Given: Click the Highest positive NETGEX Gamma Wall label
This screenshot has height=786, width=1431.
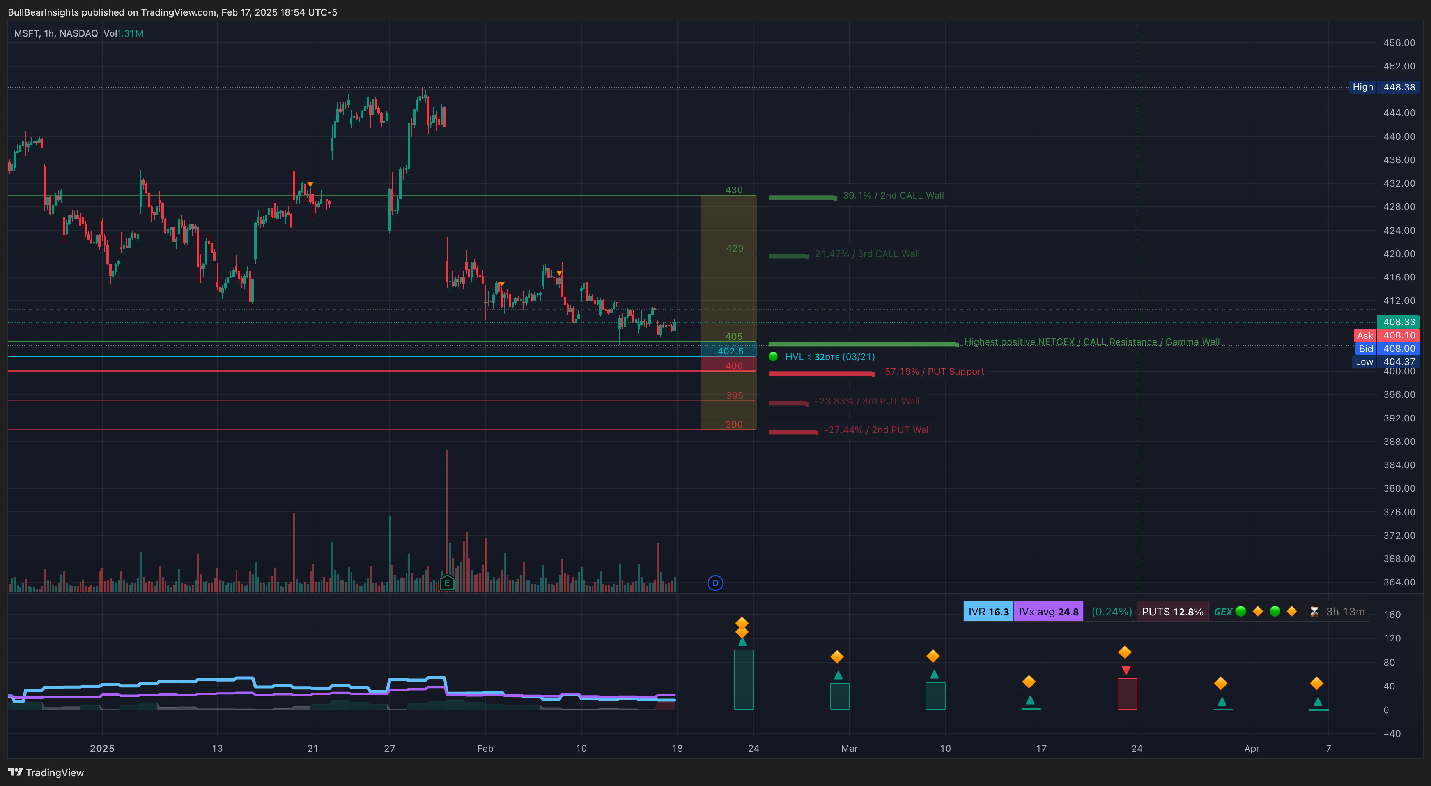Looking at the screenshot, I should point(1092,342).
